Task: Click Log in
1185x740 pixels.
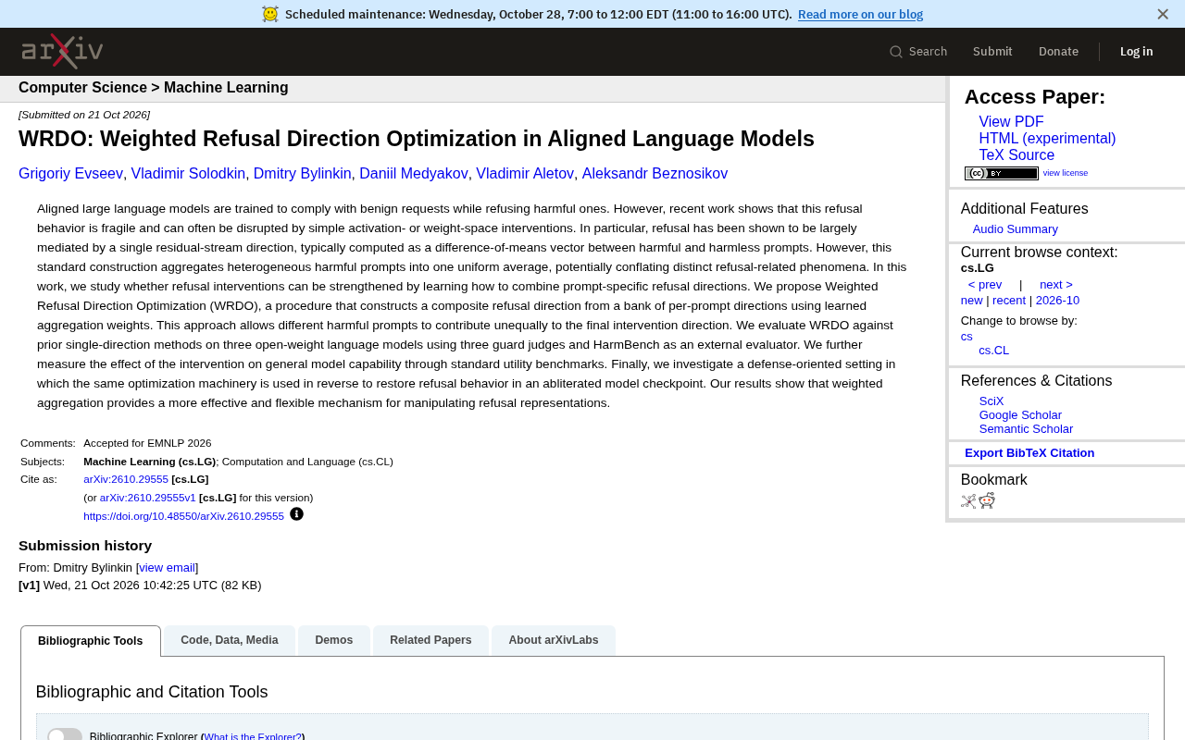Action: tap(1136, 52)
